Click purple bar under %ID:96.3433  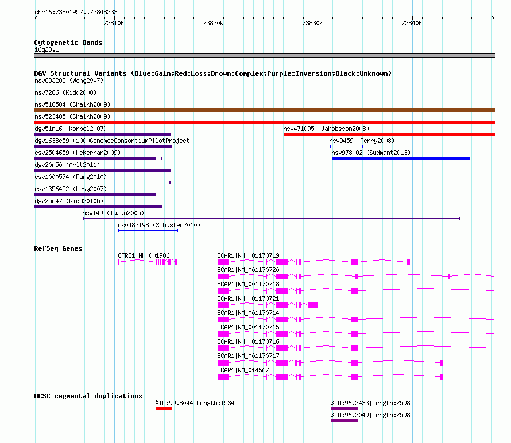pyautogui.click(x=344, y=409)
